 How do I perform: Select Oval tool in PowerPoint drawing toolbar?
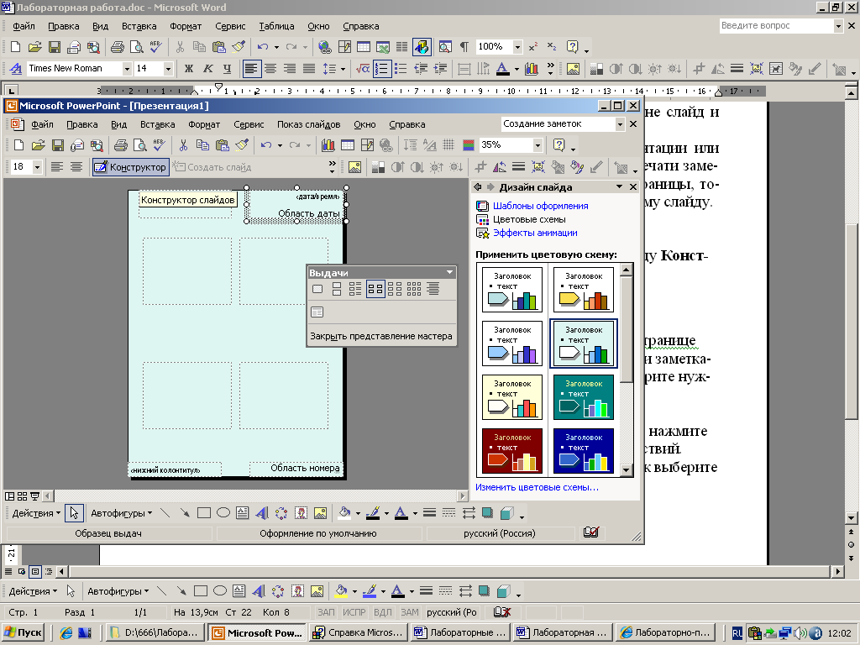pyautogui.click(x=223, y=513)
